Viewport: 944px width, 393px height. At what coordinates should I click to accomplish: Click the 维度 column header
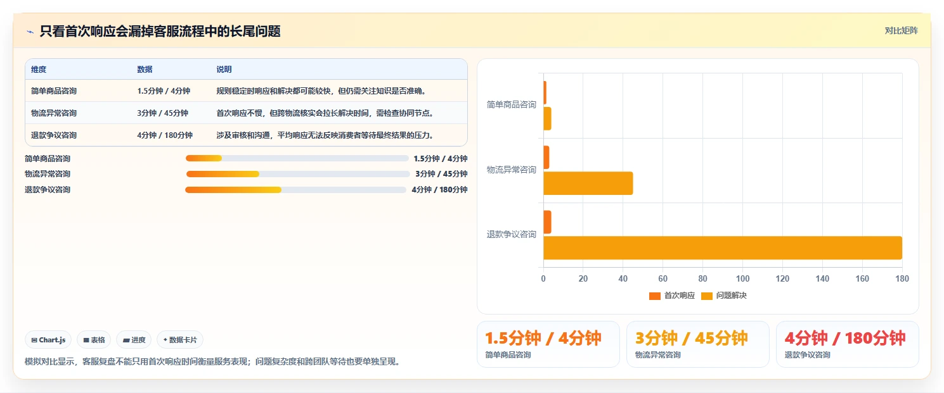tap(39, 70)
